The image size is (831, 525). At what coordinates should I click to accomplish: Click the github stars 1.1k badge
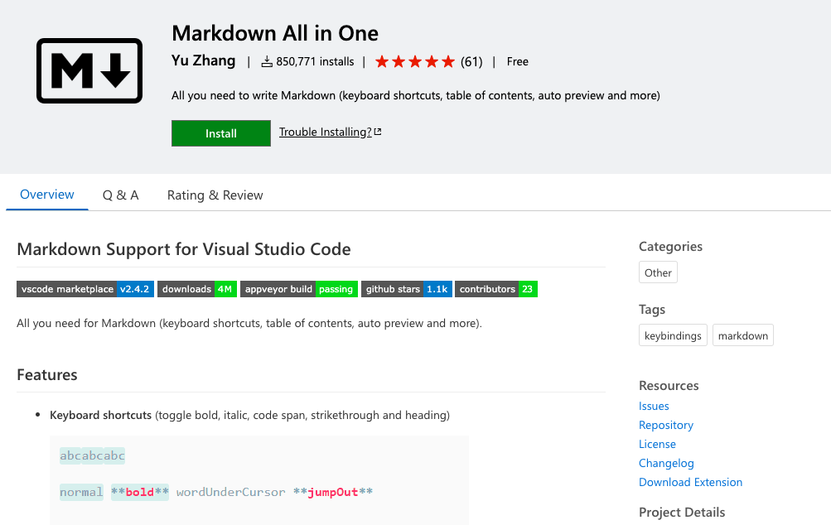pos(407,289)
